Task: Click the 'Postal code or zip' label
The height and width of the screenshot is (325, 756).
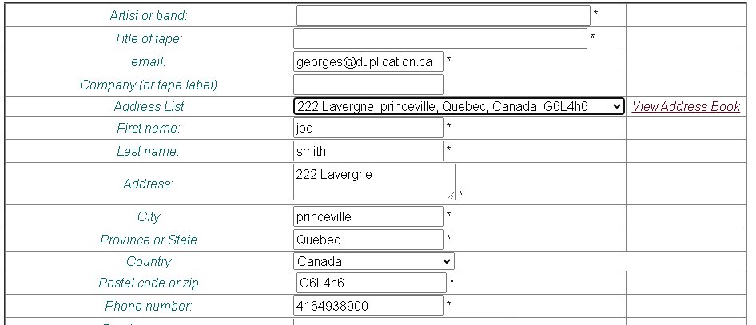Action: click(x=149, y=283)
